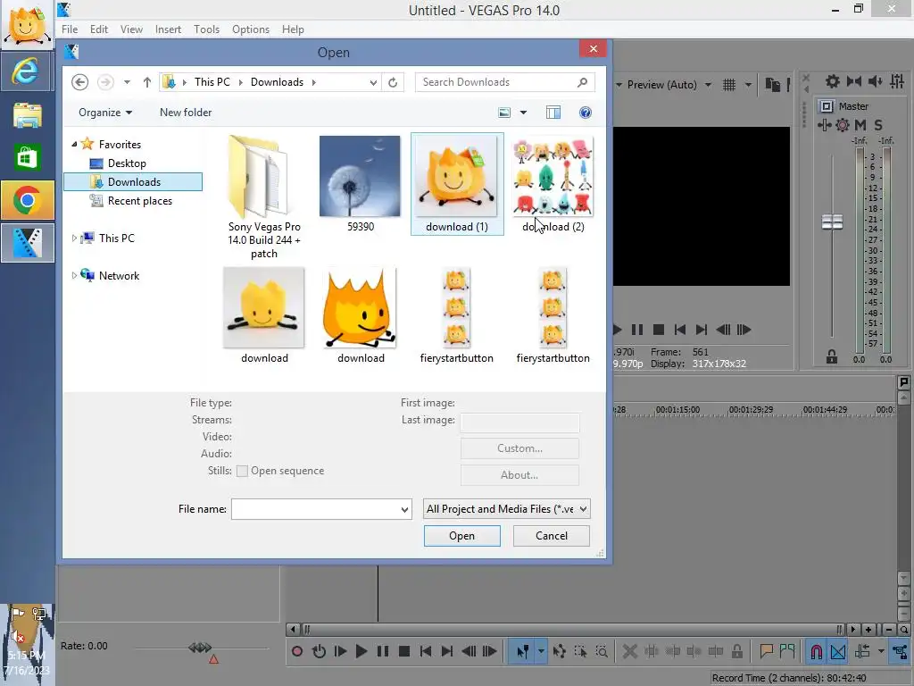Viewport: 914px width, 686px height.
Task: Select the Selection Edit tool
Action: [x=580, y=651]
